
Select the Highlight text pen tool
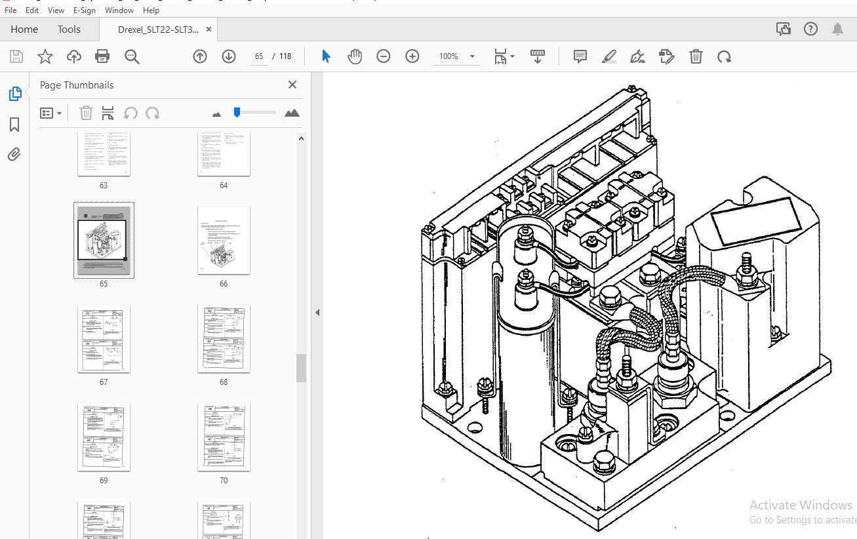pos(609,56)
